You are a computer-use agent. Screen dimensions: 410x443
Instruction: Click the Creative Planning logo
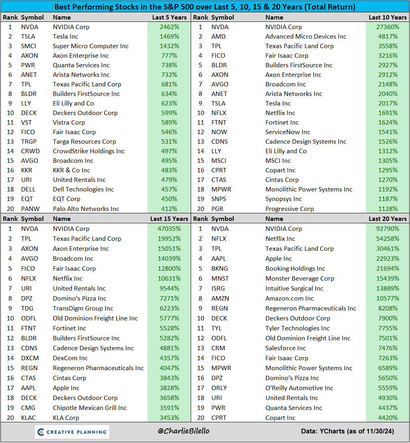pyautogui.click(x=72, y=432)
